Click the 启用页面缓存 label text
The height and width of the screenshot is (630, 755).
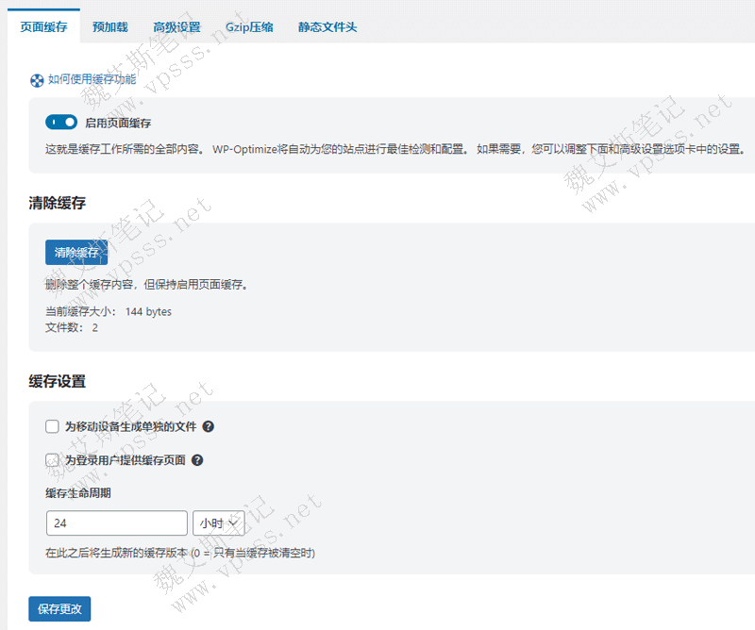pyautogui.click(x=118, y=123)
